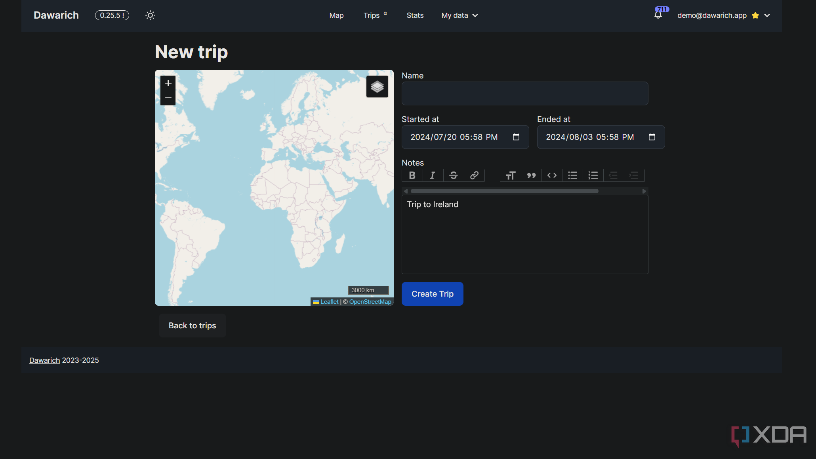Increase indent level in Notes toolbar
Screen dimensions: 816x459
pos(634,175)
